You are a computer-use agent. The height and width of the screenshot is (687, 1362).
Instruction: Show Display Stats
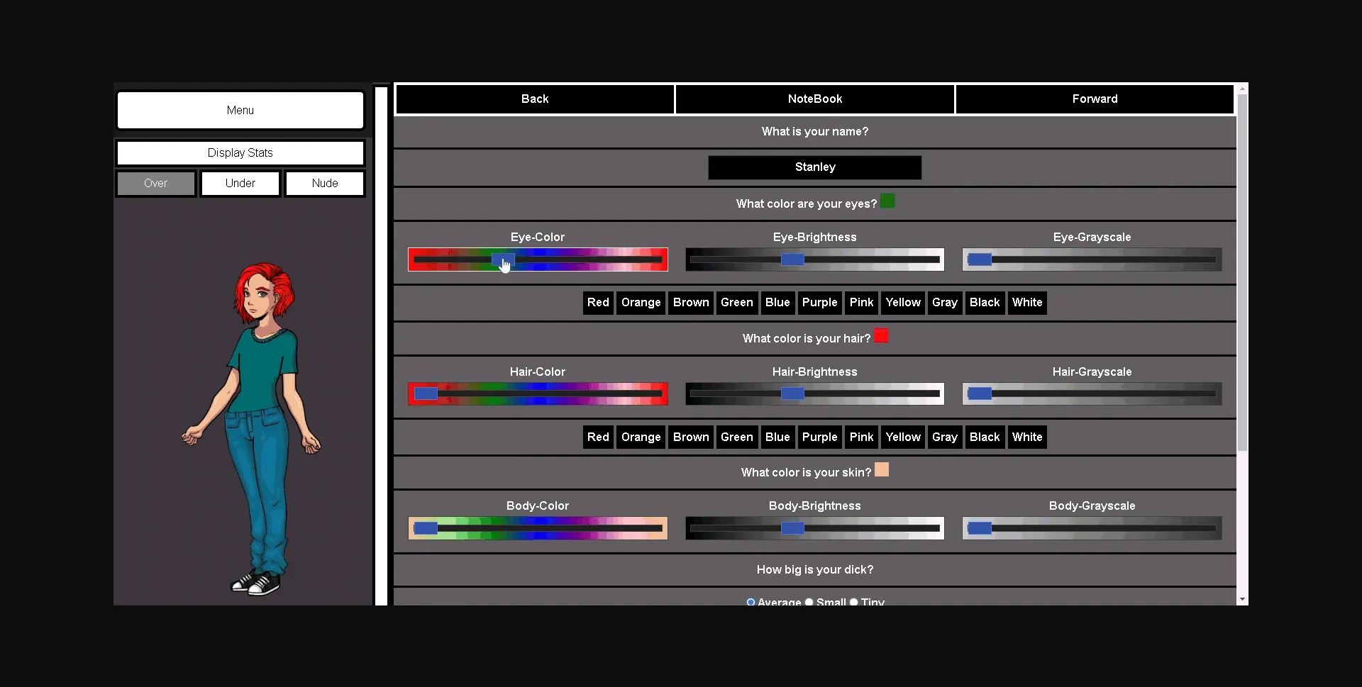coord(240,152)
